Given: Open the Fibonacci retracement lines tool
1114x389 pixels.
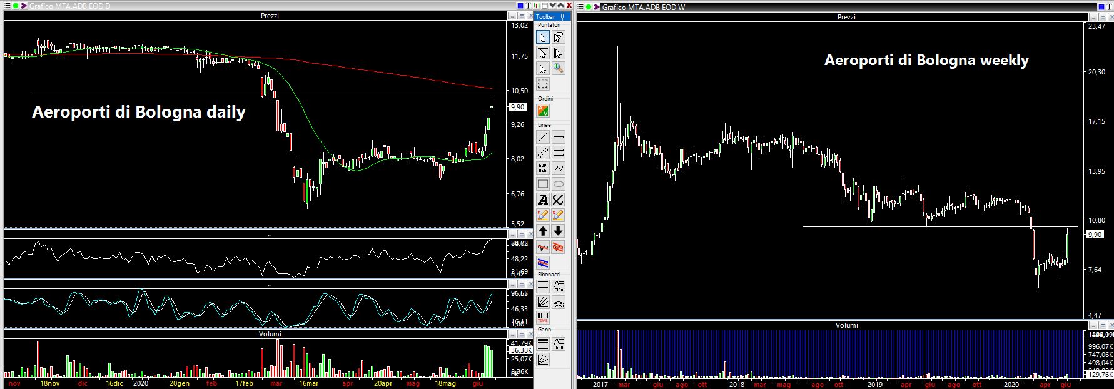Looking at the screenshot, I should 543,286.
